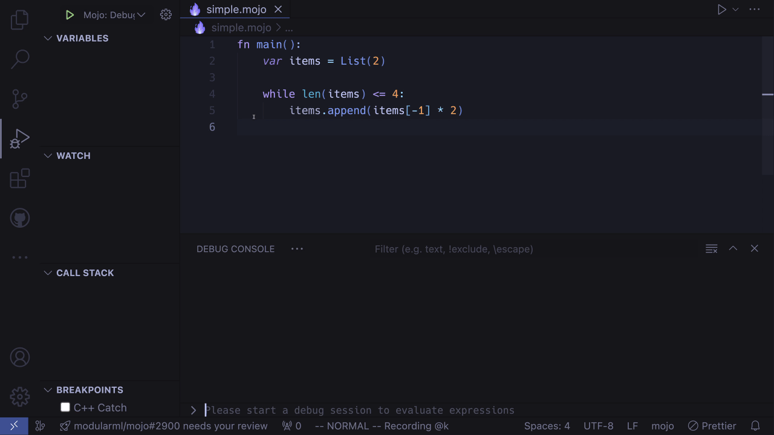Screen dimensions: 774x435
Task: Change file encoding UTF-8
Action: pos(599,426)
